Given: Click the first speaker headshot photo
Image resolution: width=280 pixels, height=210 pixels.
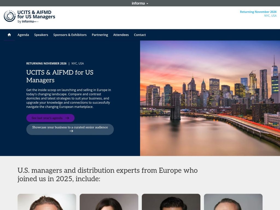Looking at the screenshot, I should coord(46,202).
